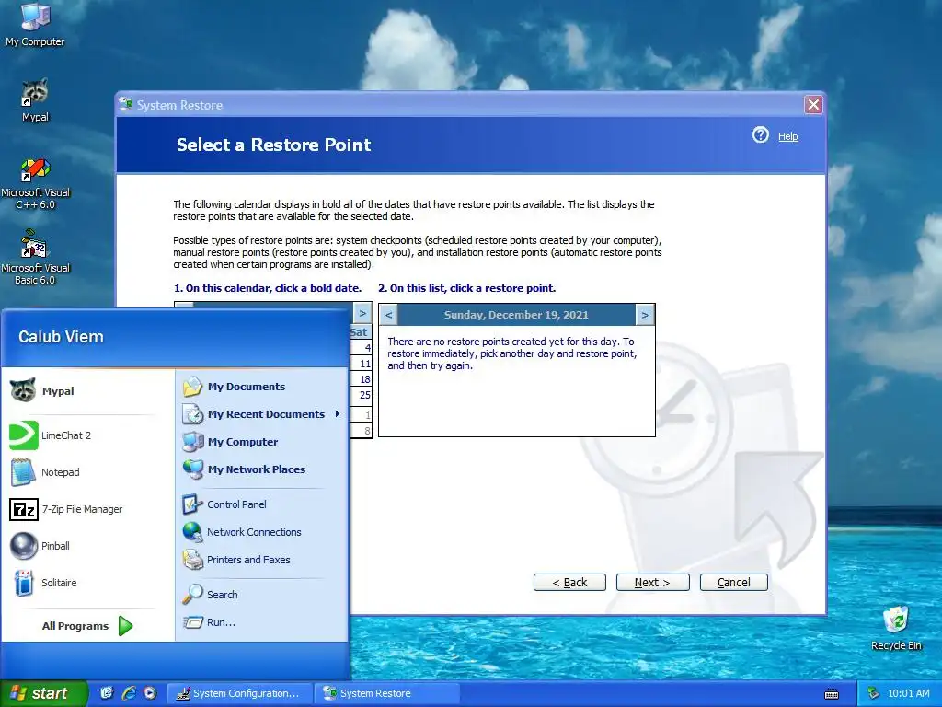Launch Windows Media Player quick launch icon
The height and width of the screenshot is (707, 942).
[150, 693]
